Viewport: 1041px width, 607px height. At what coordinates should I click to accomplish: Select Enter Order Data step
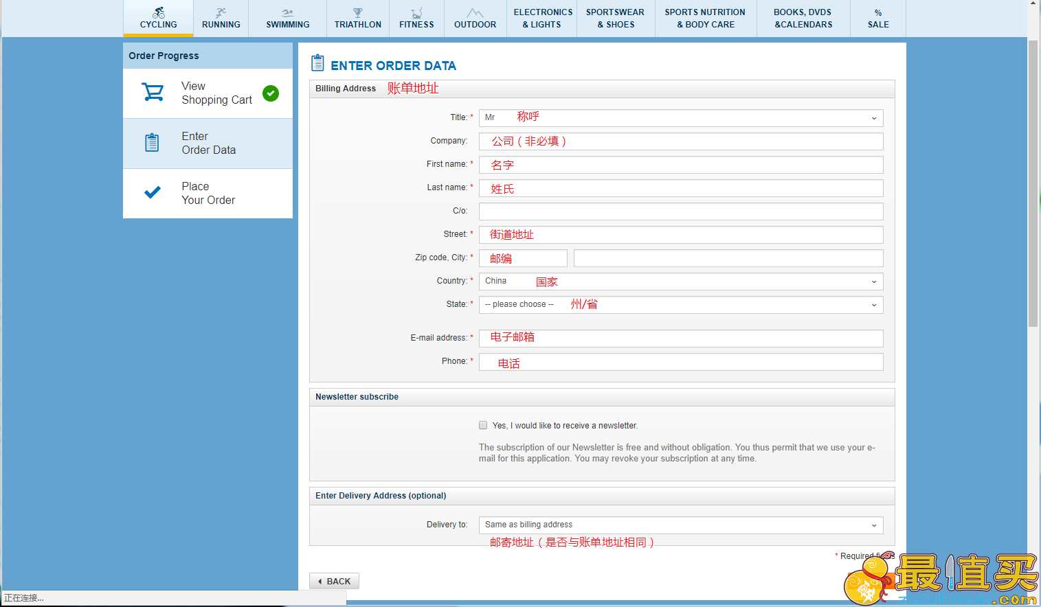208,144
